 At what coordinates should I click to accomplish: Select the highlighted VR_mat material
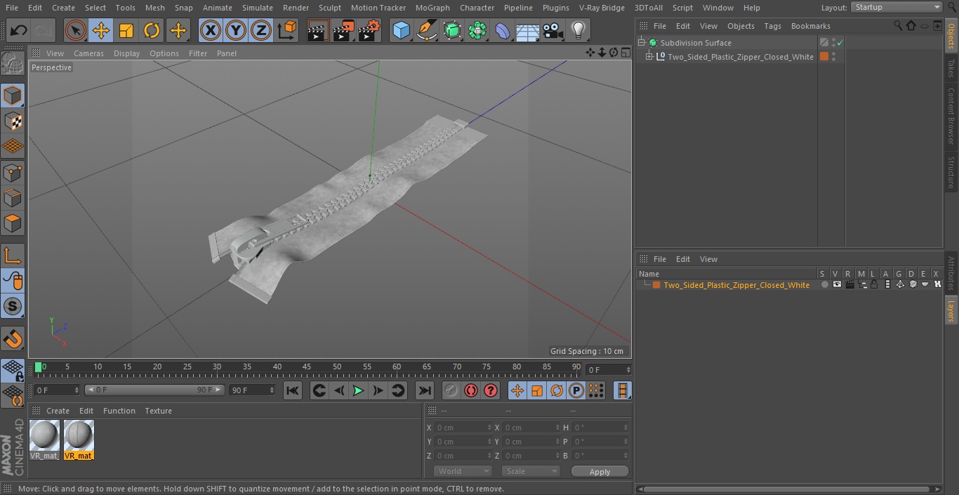pos(79,440)
